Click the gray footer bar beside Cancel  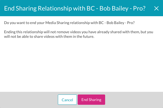click(x=29, y=100)
